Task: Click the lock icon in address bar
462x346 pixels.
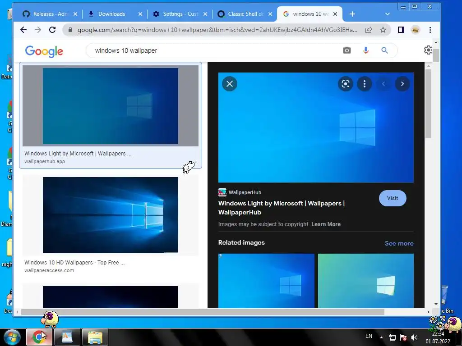Action: 70,30
